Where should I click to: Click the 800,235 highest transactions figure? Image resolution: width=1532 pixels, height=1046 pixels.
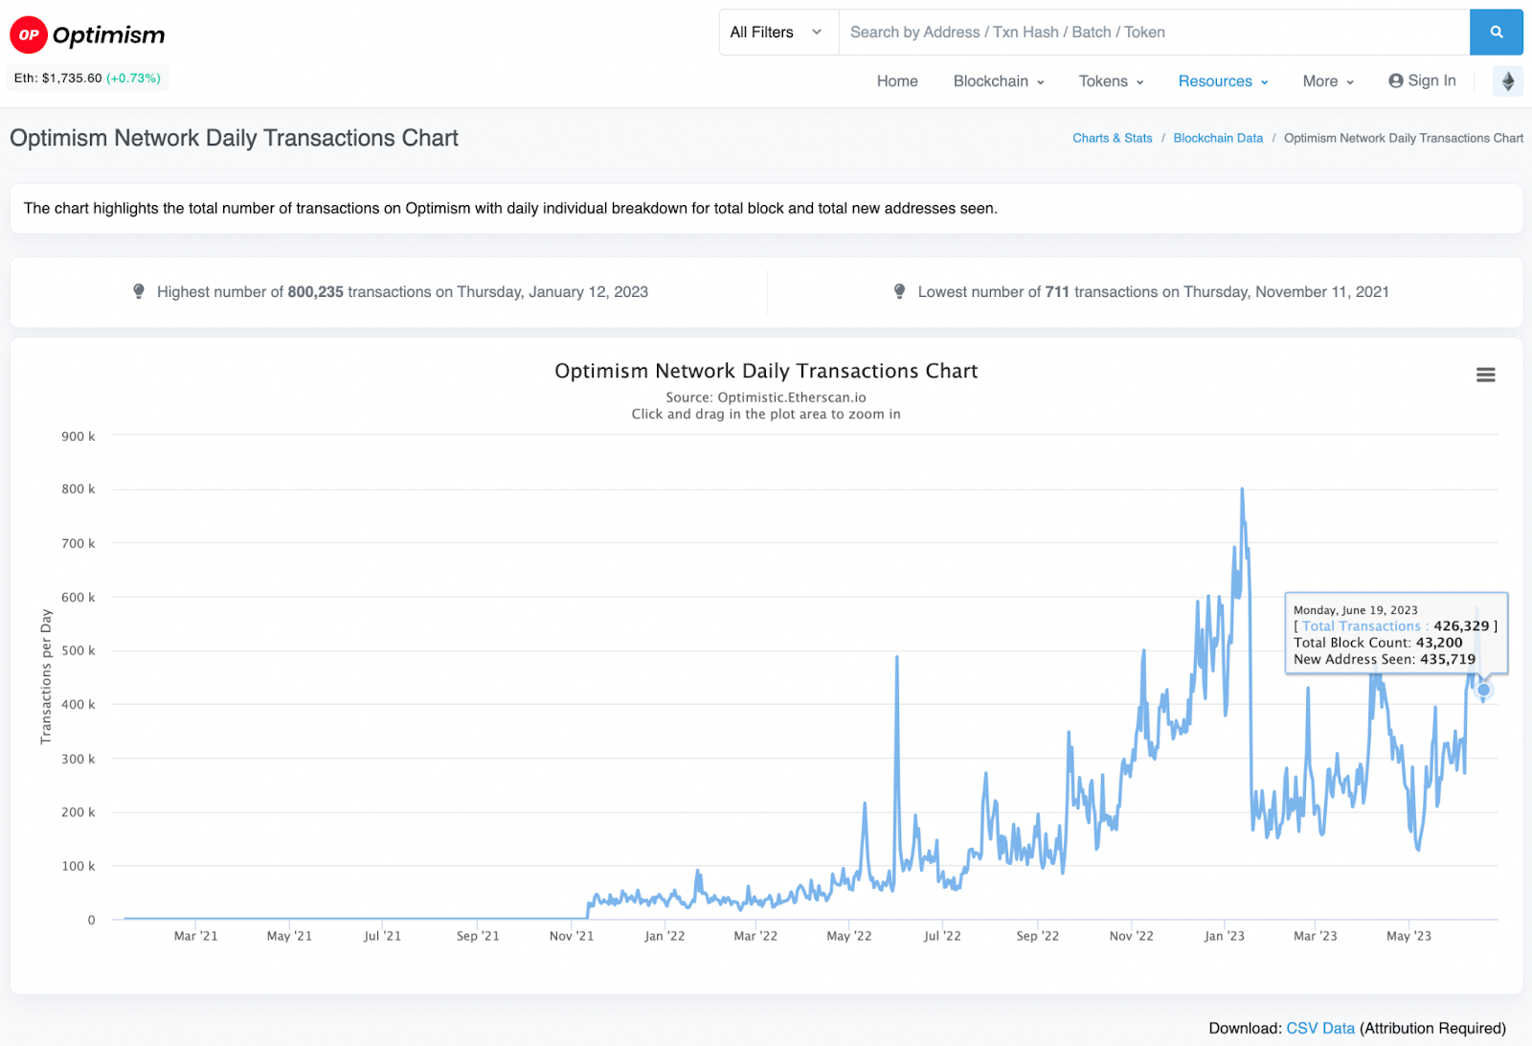point(315,292)
